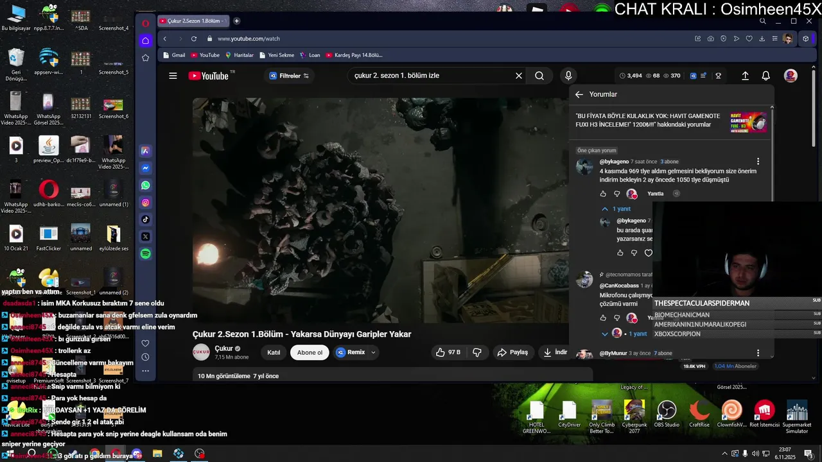Open the YouTube account avatar menu
The height and width of the screenshot is (462, 822).
pyautogui.click(x=791, y=76)
